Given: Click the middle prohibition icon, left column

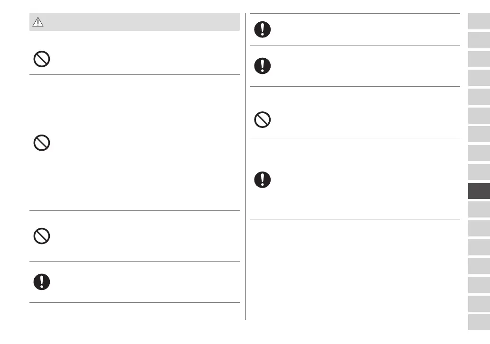Looking at the screenshot, I should (x=42, y=143).
